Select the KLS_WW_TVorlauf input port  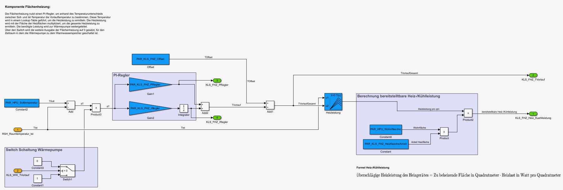[x=18, y=171]
